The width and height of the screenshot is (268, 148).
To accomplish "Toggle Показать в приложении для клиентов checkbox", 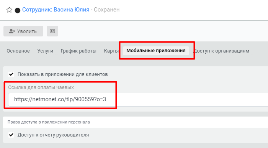I will (11, 74).
